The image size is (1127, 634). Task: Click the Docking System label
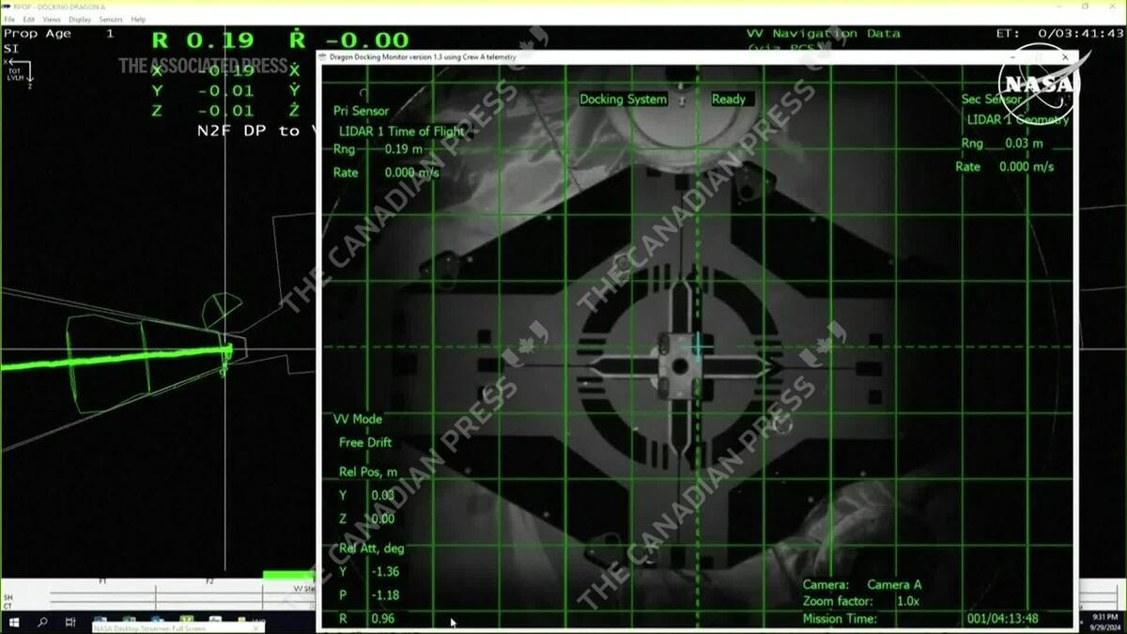(623, 99)
